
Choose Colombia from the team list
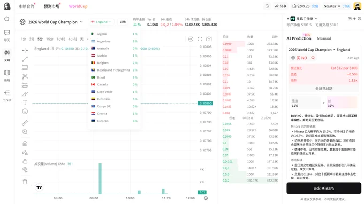(x=115, y=99)
